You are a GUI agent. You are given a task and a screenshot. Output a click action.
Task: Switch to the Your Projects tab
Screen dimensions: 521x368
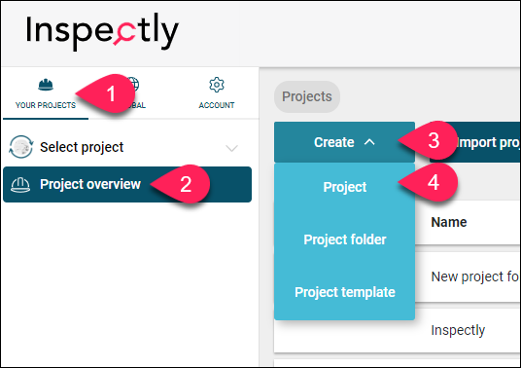tap(46, 93)
